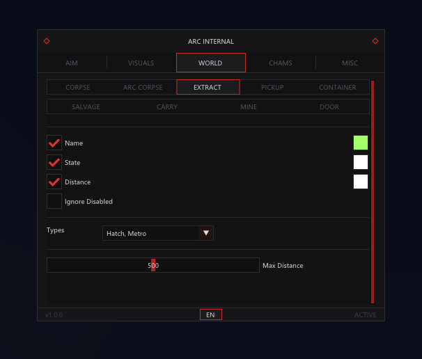Click the red diamond icon left of the title
This screenshot has height=359, width=422.
47,41
